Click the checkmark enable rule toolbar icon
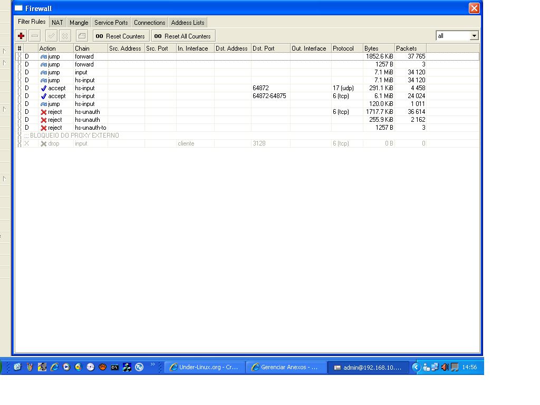 pos(51,36)
